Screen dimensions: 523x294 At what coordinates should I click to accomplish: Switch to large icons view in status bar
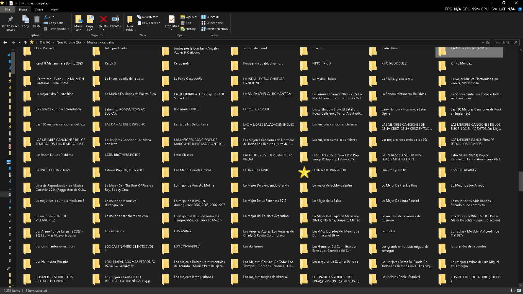coord(519,290)
